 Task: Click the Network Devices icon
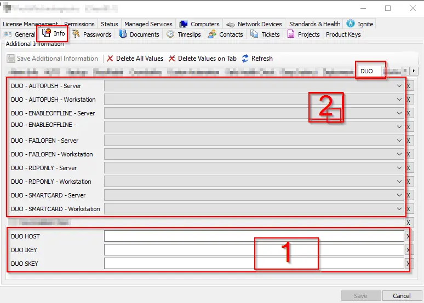pyautogui.click(x=231, y=25)
